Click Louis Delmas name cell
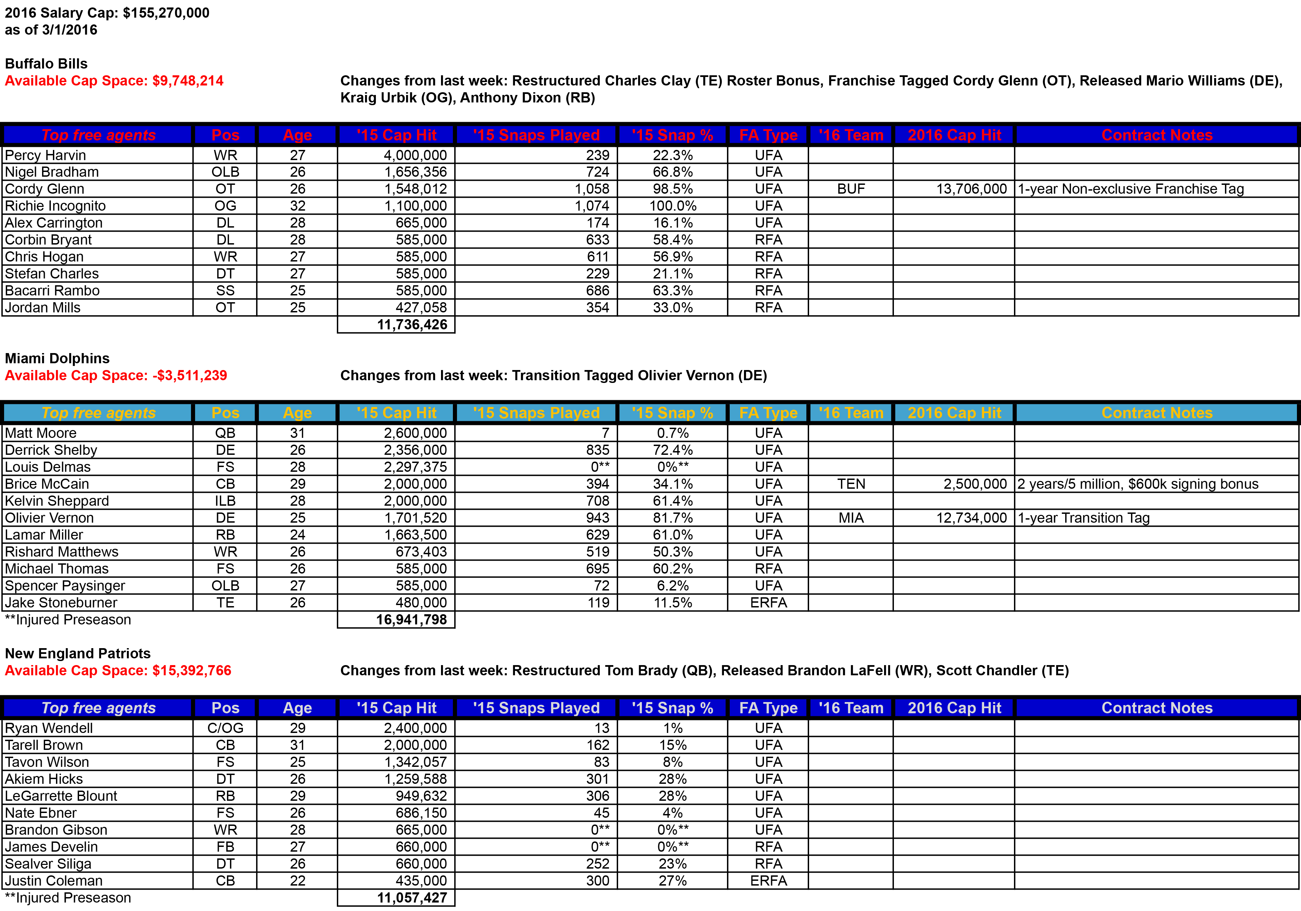Image resolution: width=1301 pixels, height=911 pixels. pyautogui.click(x=97, y=467)
